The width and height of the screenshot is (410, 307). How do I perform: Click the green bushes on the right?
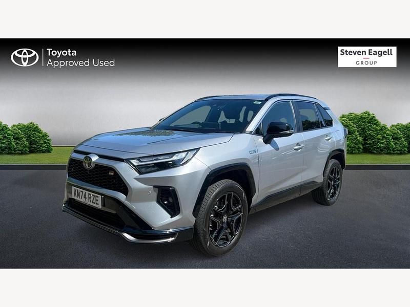[x=375, y=133]
